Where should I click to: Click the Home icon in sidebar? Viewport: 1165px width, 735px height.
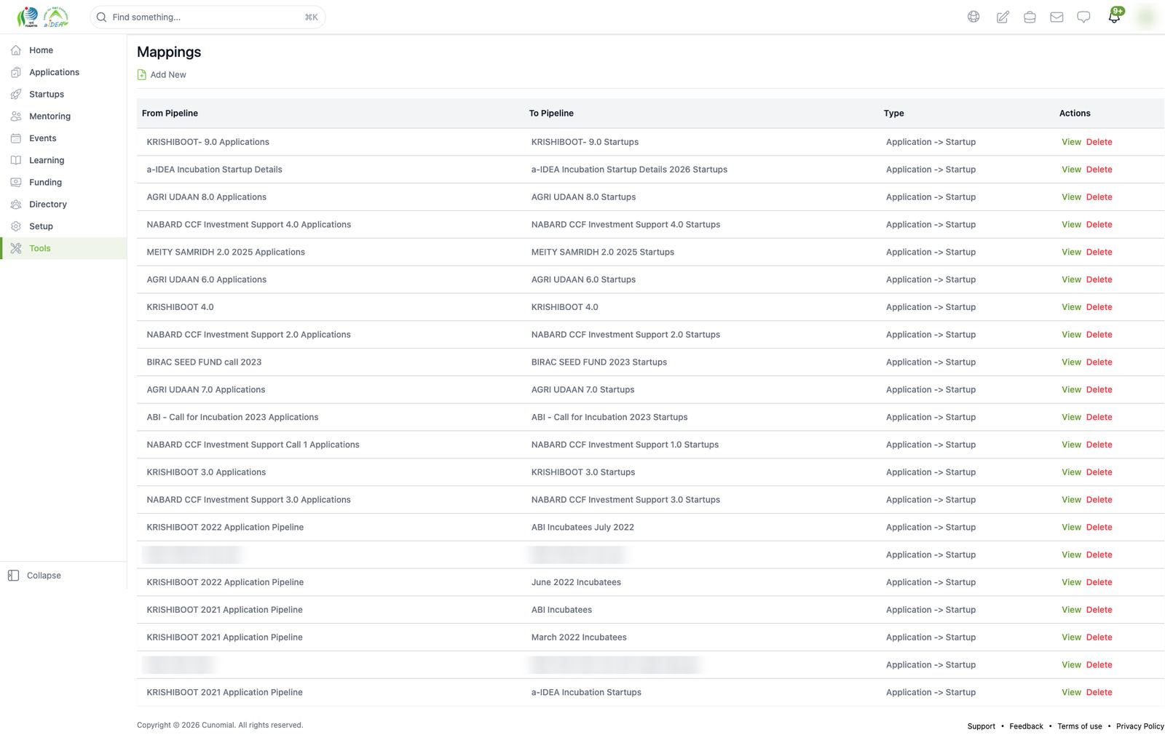(x=16, y=50)
